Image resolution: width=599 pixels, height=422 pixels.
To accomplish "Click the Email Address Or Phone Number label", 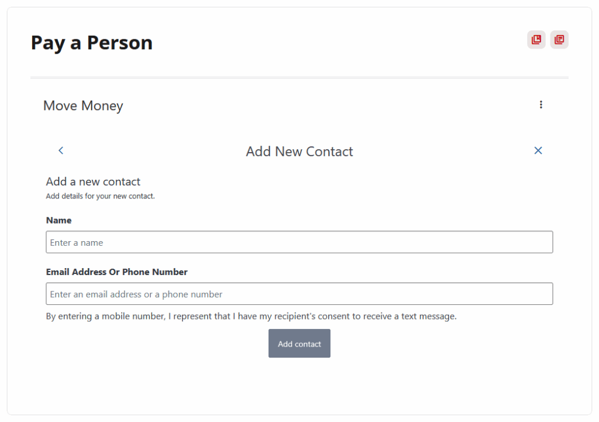I will tap(116, 272).
